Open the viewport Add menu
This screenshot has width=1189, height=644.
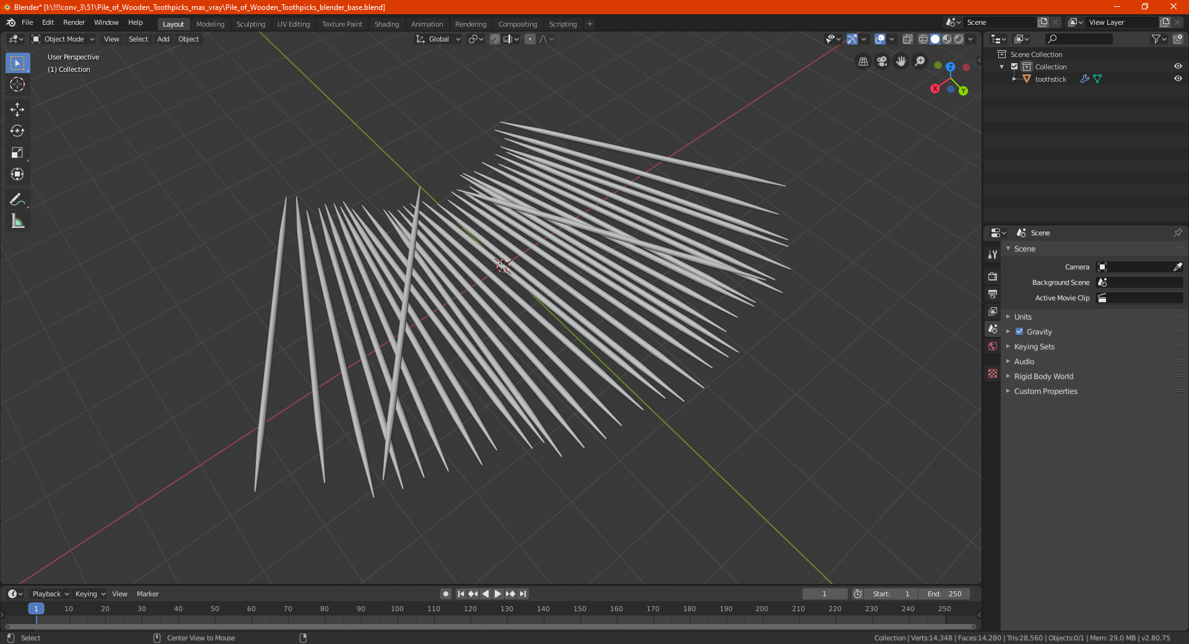coord(163,39)
